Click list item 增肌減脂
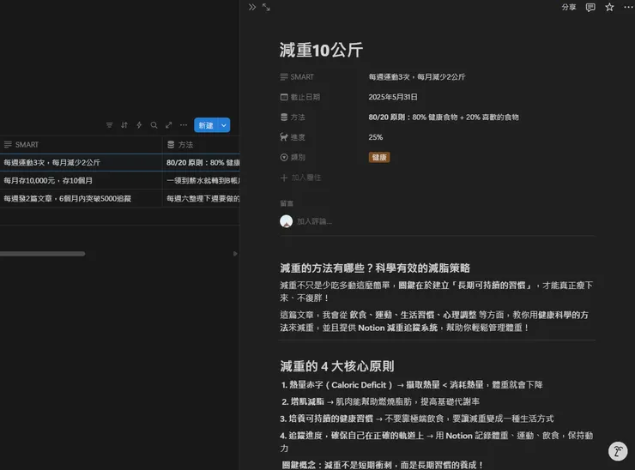 point(380,401)
